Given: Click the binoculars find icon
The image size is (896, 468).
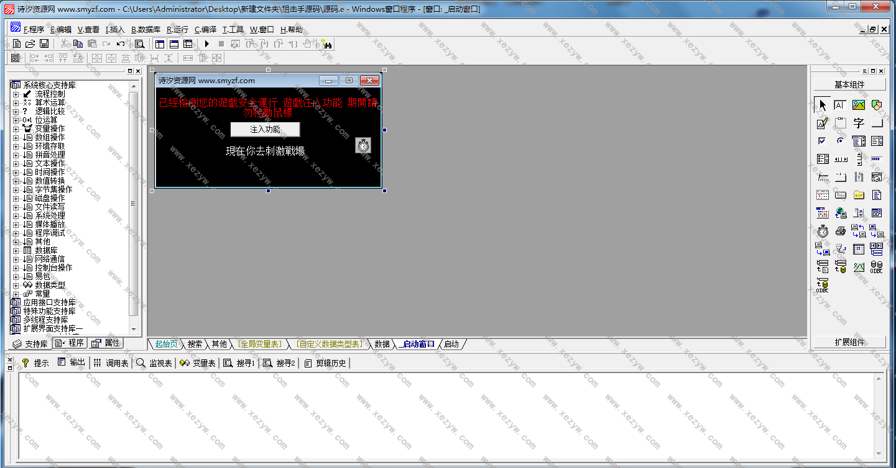Looking at the screenshot, I should tap(327, 44).
